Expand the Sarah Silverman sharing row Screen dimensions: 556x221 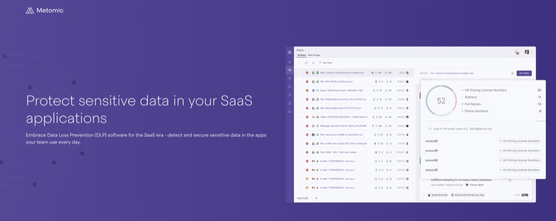[x=424, y=195]
